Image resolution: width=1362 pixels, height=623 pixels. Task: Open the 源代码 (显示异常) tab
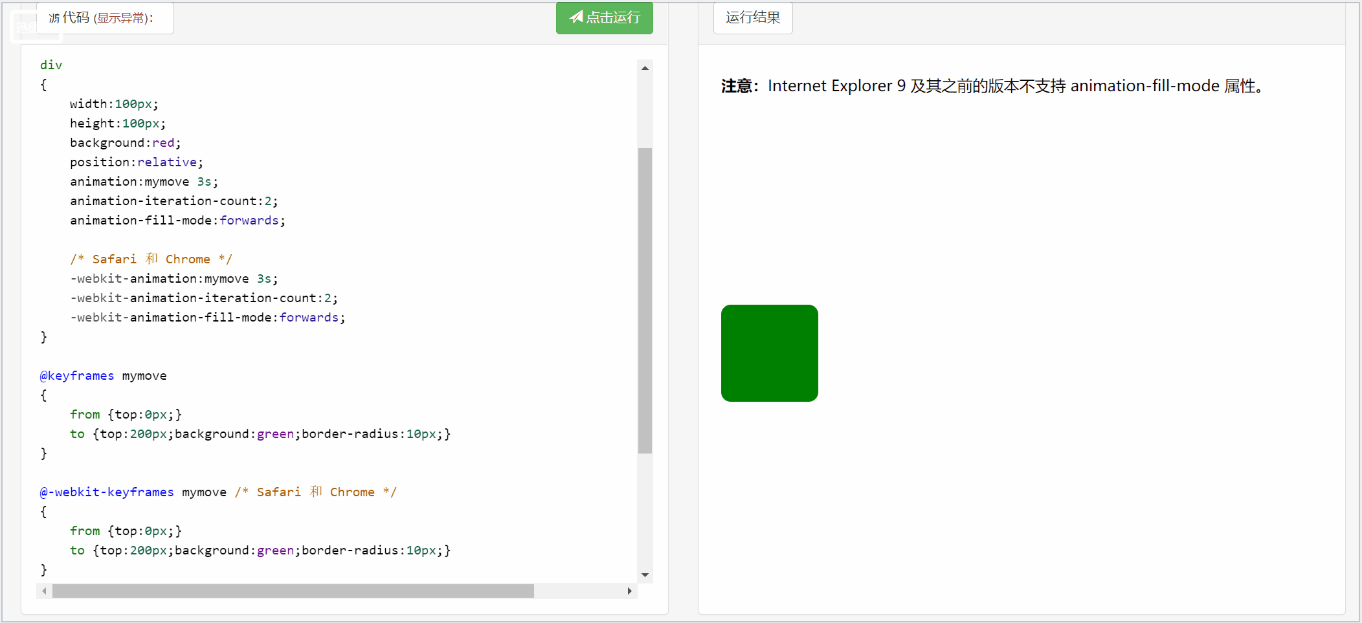[105, 17]
